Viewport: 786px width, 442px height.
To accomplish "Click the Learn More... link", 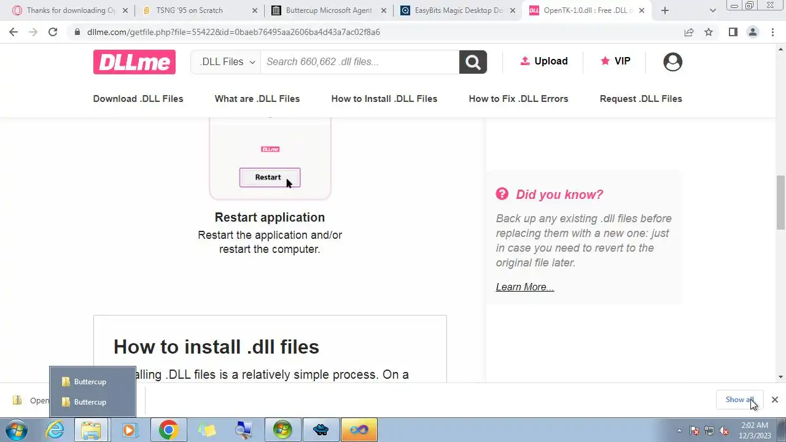I will (525, 287).
